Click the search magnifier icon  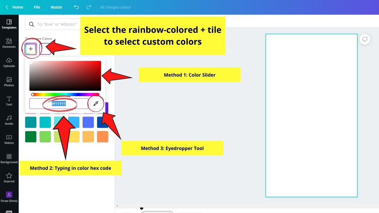pos(31,24)
